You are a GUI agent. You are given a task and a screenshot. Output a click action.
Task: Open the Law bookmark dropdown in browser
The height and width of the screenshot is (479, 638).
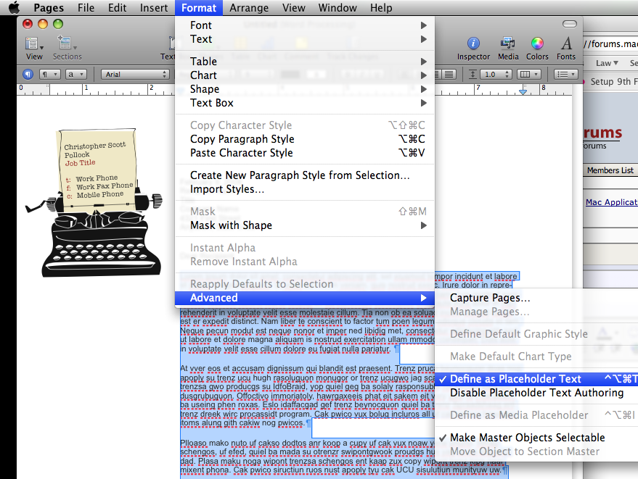[x=607, y=63]
